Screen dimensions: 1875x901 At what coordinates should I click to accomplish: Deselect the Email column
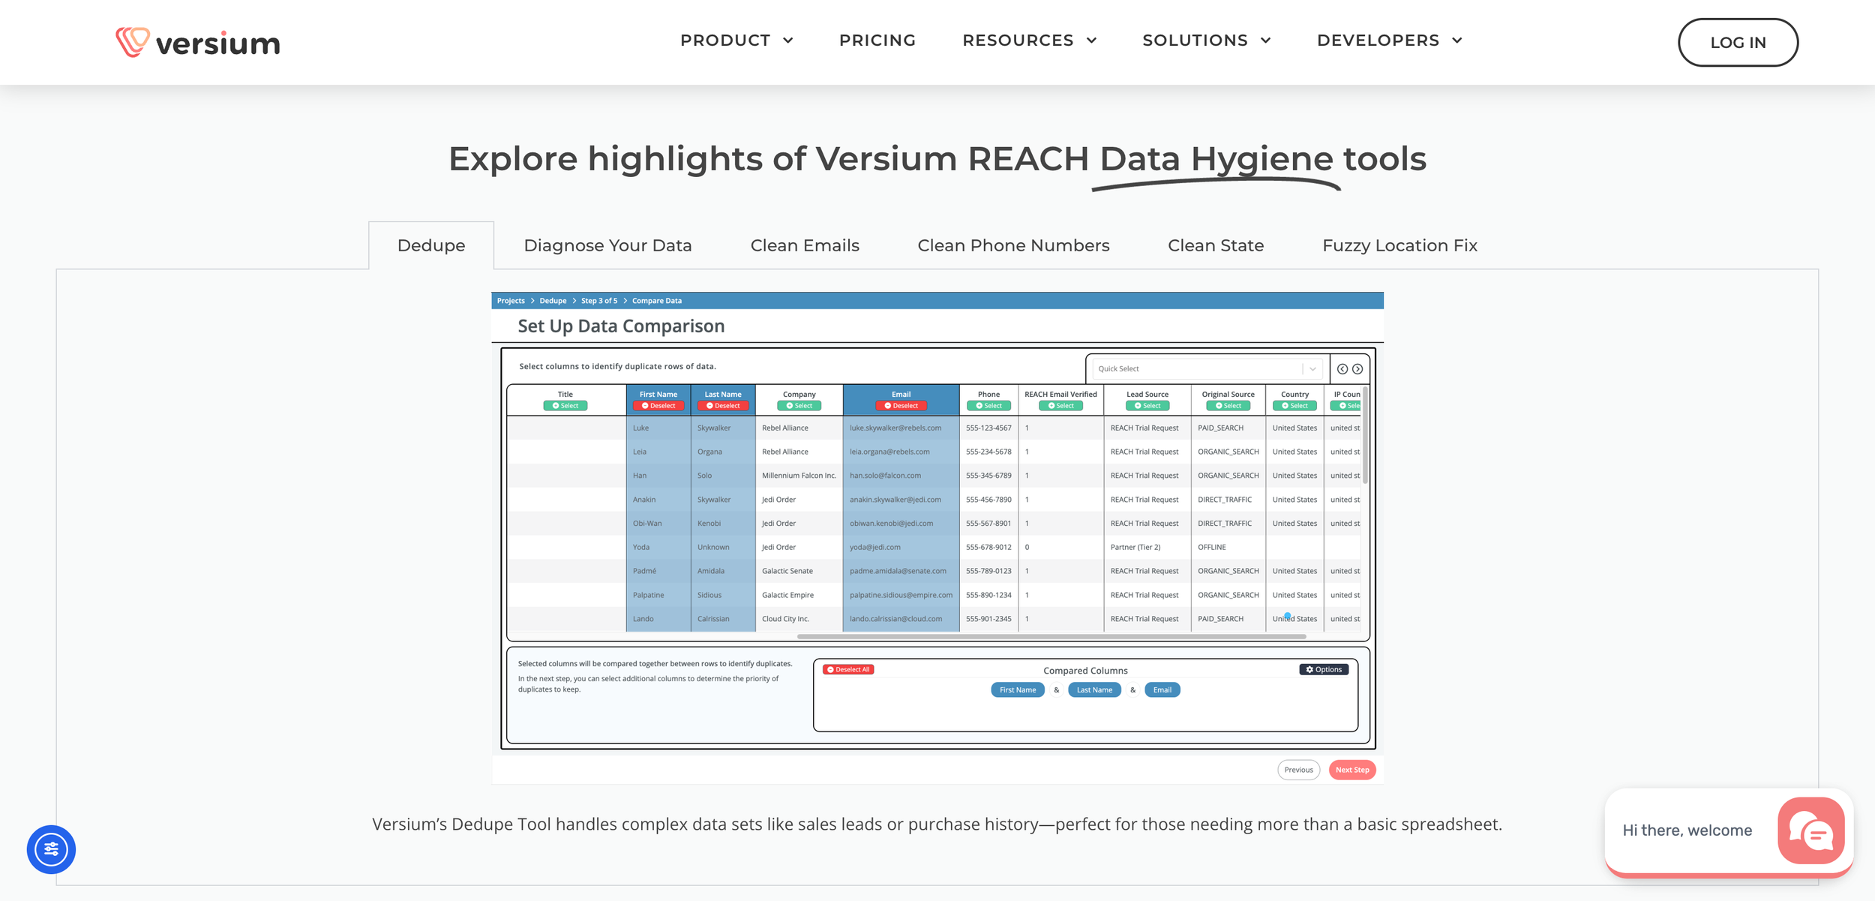click(x=901, y=406)
